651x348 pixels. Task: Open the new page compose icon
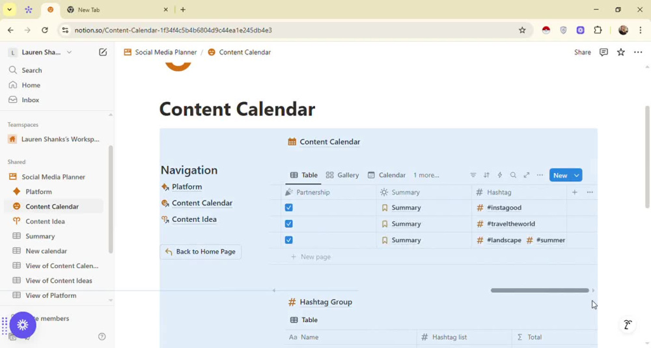click(103, 52)
